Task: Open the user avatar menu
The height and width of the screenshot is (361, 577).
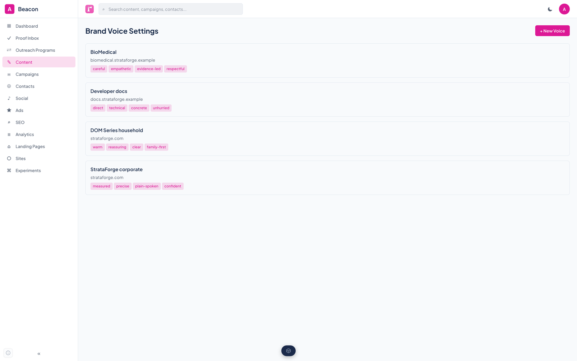Action: [564, 9]
